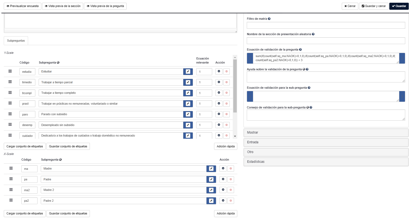The height and width of the screenshot is (222, 409).
Task: Click Guardar y cerrar
Action: click(x=374, y=6)
